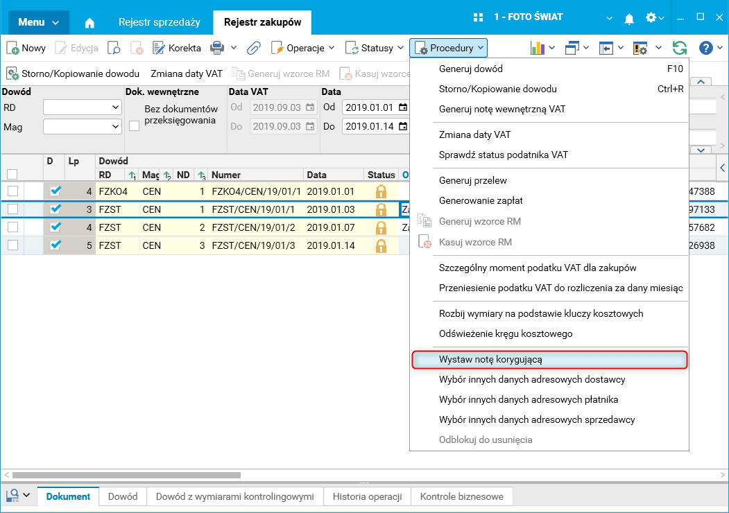Expand the RD dowód dropdown
Image resolution: width=729 pixels, height=513 pixels.
click(x=115, y=107)
